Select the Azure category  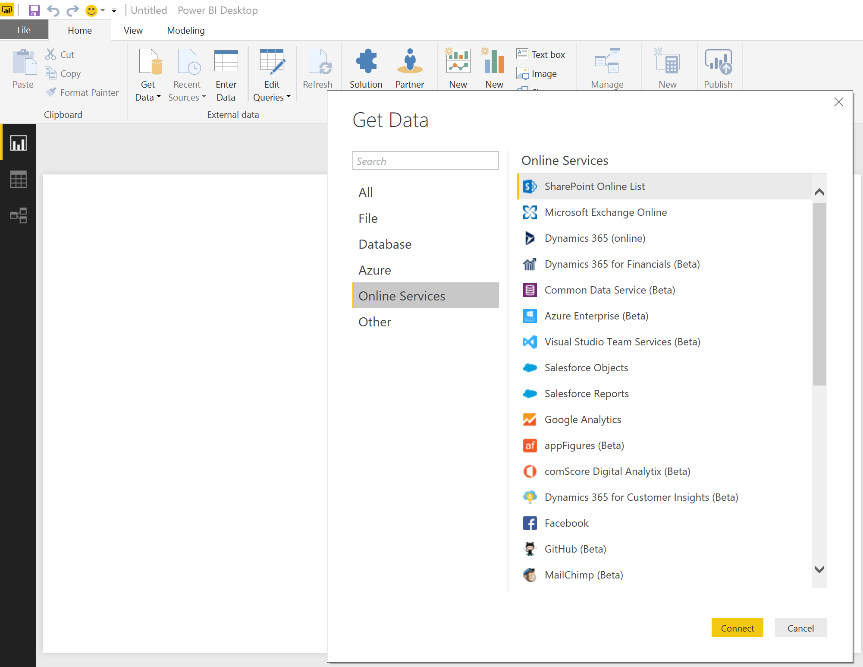click(x=425, y=270)
